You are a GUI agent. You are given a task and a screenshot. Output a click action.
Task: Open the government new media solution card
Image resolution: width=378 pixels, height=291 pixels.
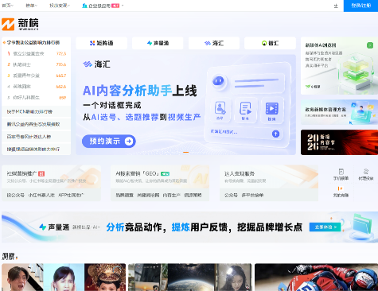coord(339,112)
